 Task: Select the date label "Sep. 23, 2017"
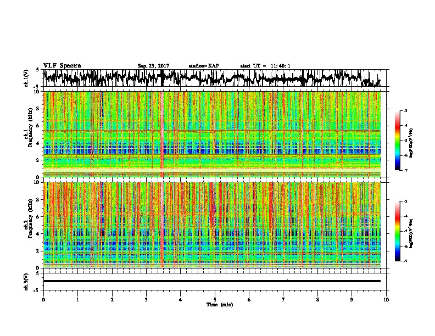click(153, 66)
